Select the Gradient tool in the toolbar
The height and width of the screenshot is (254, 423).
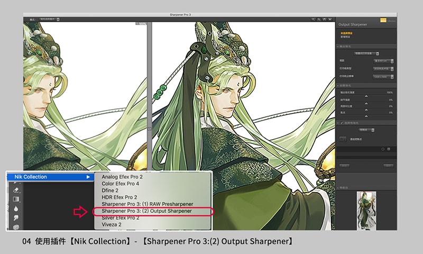pyautogui.click(x=15, y=199)
